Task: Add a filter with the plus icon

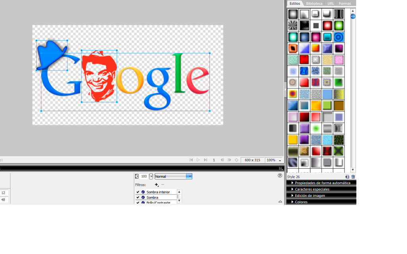Action: [157, 185]
